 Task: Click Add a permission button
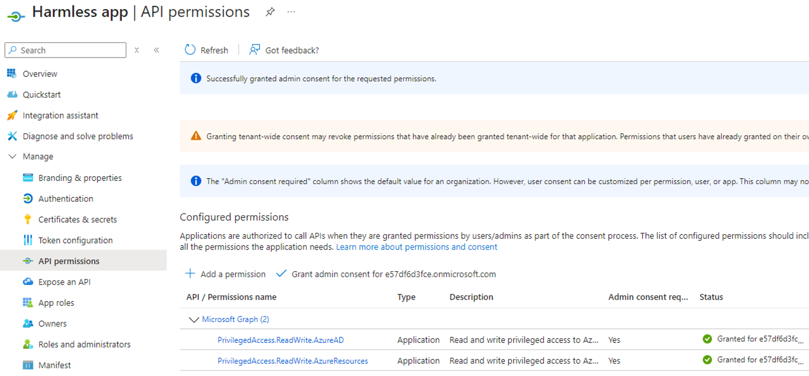[225, 274]
